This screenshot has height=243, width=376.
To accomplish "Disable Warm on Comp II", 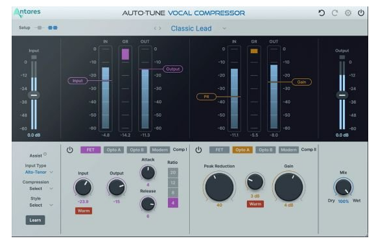I will [x=255, y=204].
